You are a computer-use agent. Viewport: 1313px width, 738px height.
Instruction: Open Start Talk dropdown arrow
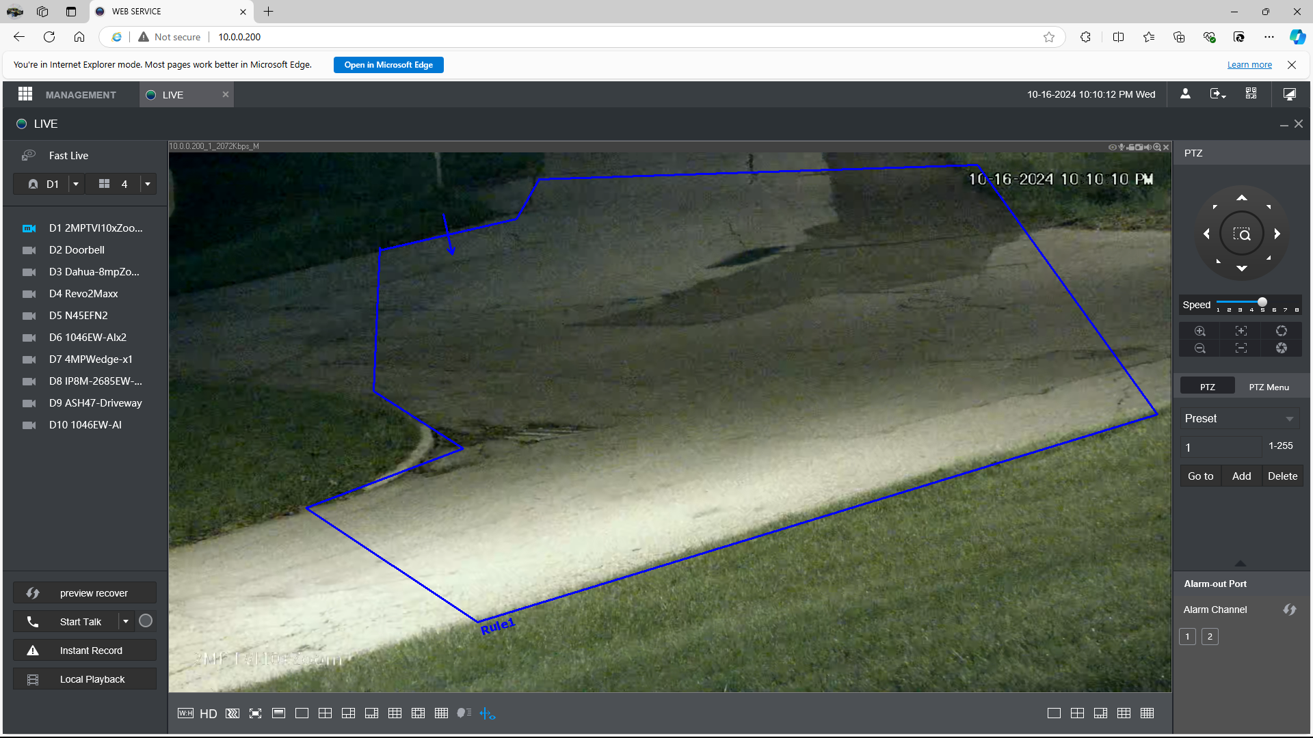coord(126,621)
